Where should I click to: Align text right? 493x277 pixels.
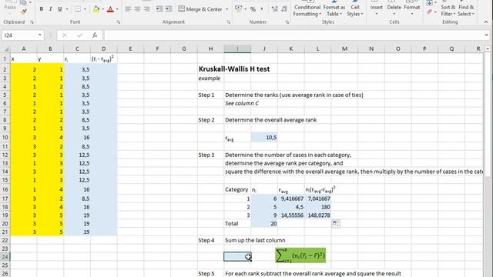(146, 9)
